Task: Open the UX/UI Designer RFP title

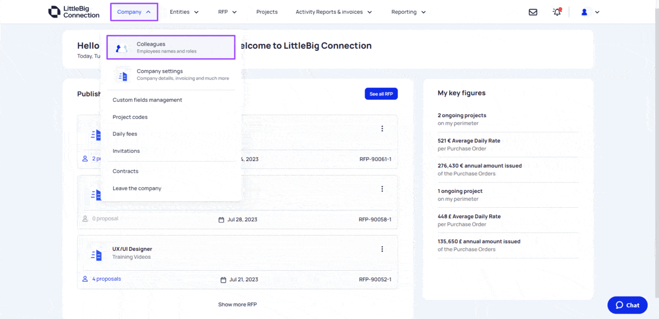Action: click(132, 249)
